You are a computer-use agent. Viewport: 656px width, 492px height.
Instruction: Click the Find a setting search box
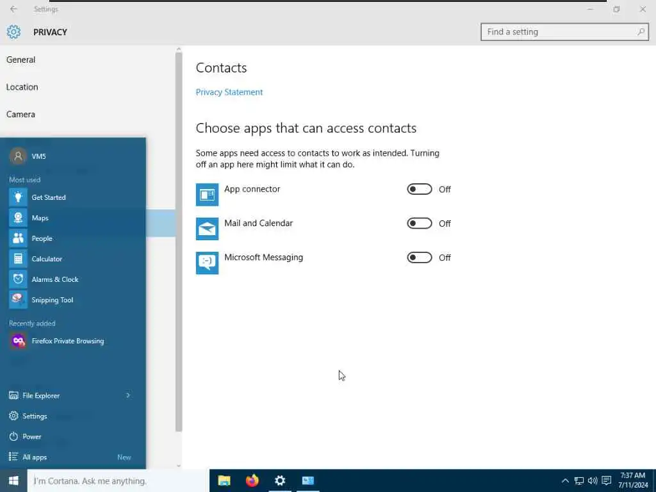tap(565, 32)
